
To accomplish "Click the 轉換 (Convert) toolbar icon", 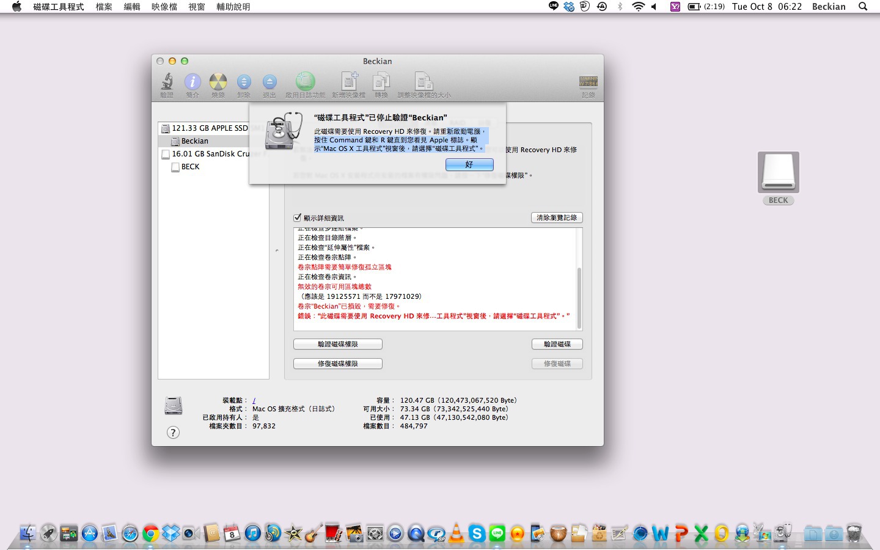I will [x=381, y=85].
